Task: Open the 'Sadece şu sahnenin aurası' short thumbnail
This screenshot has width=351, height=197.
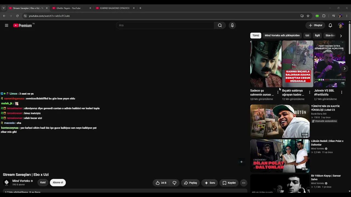Action: (266, 64)
